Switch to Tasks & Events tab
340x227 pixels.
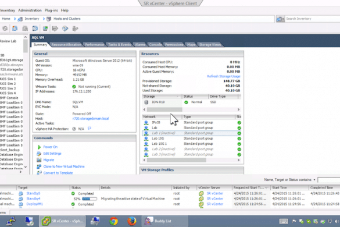point(120,45)
